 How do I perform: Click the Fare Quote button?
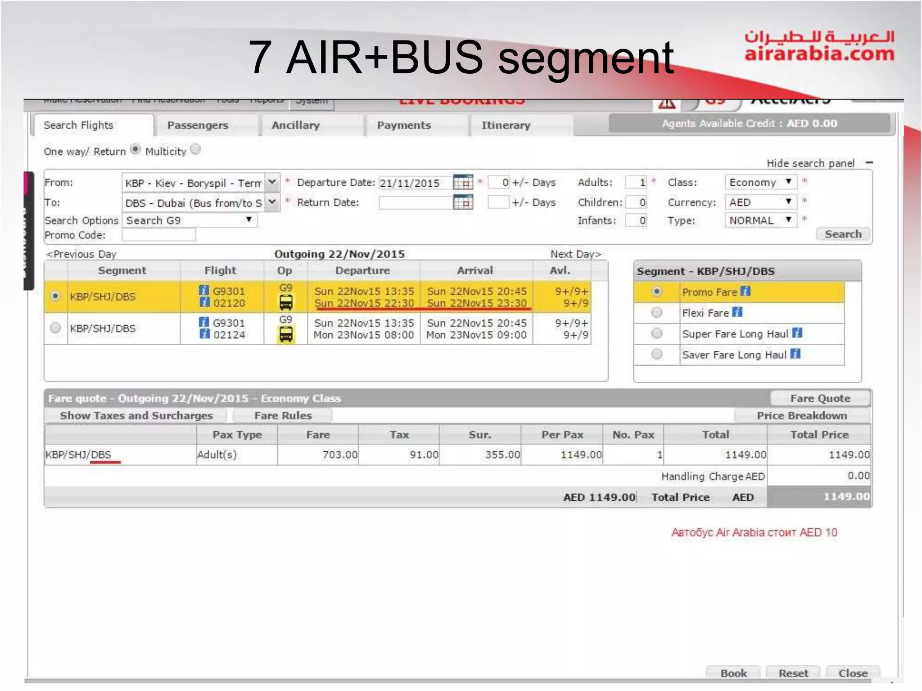(x=820, y=398)
